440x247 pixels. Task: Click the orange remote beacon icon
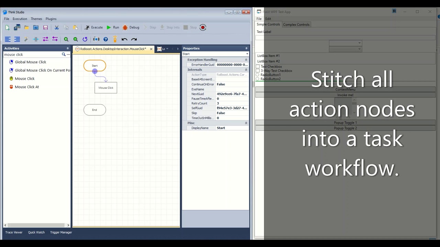point(115,39)
